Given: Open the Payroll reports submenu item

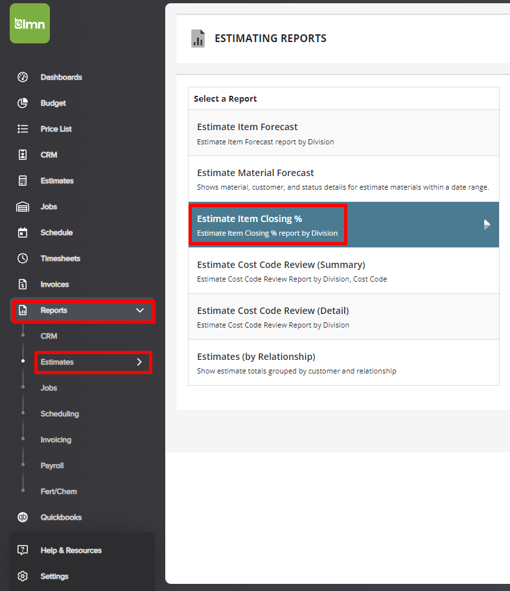Looking at the screenshot, I should point(52,465).
